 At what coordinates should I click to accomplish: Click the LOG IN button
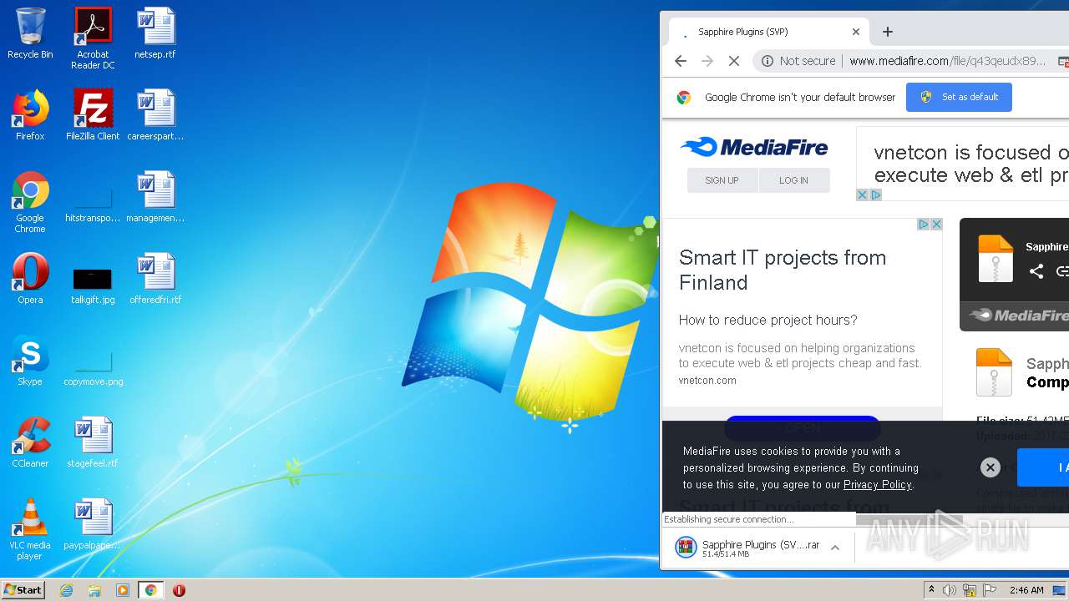click(x=793, y=180)
